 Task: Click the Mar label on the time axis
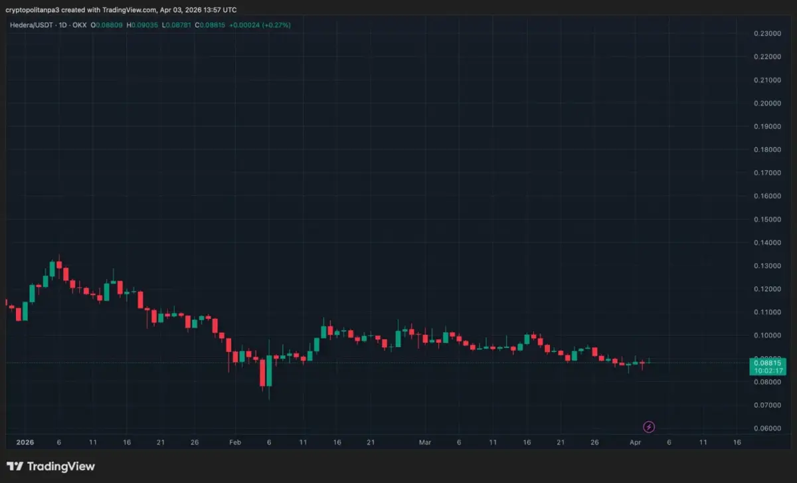424,442
